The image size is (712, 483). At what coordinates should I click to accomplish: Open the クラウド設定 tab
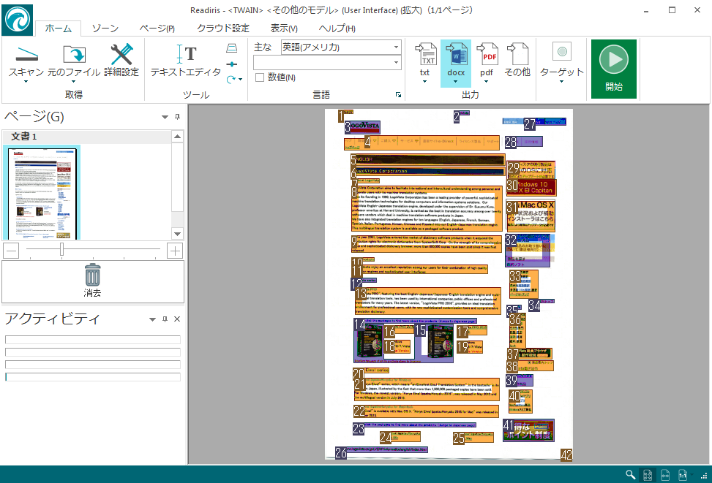point(223,28)
